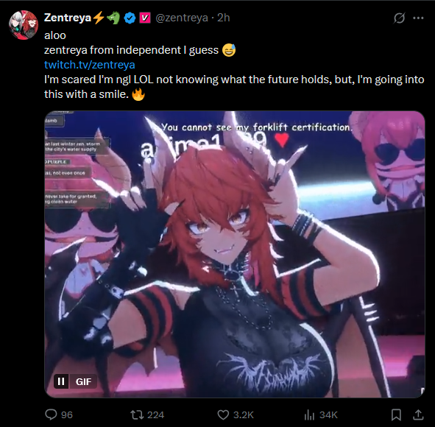Viewport: 435px width, 427px height.
Task: Click the Zentreya display name
Action: [x=68, y=18]
